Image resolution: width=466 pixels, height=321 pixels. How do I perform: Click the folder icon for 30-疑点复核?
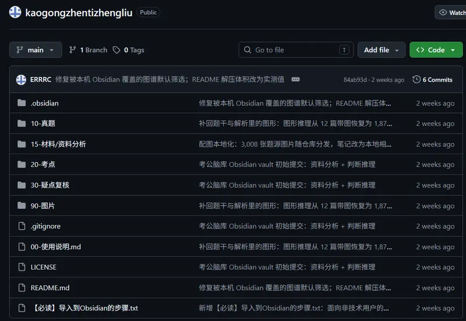click(x=22, y=185)
